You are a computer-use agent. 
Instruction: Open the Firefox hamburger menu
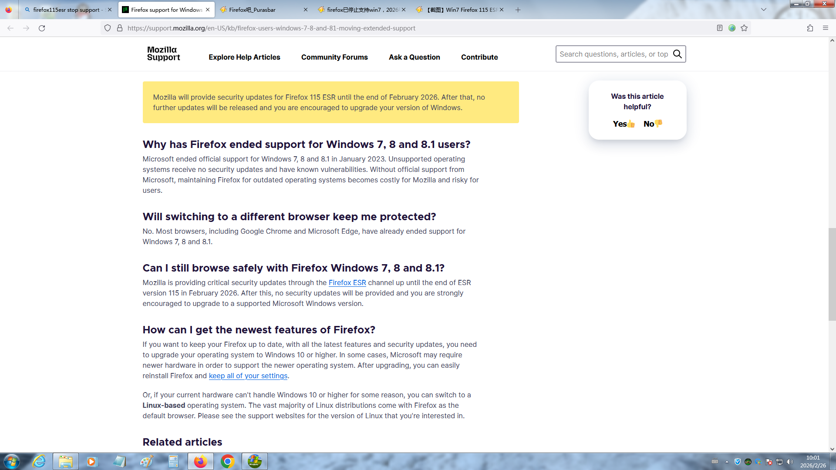pos(826,28)
